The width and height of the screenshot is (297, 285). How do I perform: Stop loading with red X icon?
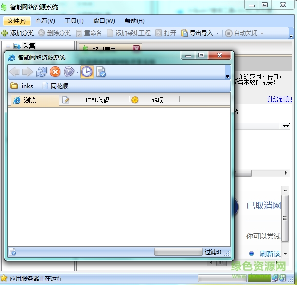[x=55, y=72]
